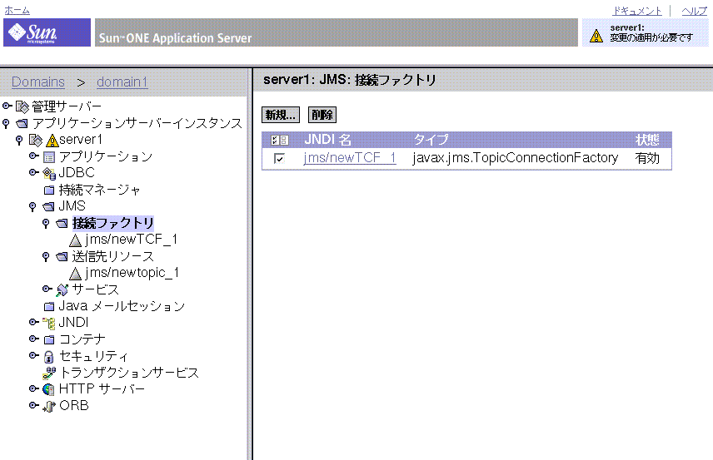Click the サービス plug icon

tap(62, 289)
